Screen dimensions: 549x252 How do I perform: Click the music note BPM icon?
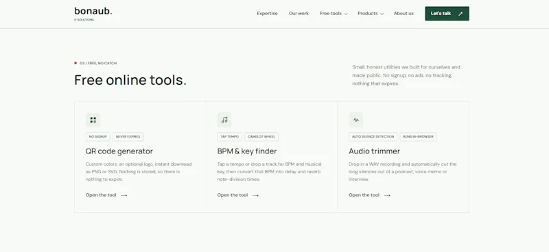[x=224, y=120]
